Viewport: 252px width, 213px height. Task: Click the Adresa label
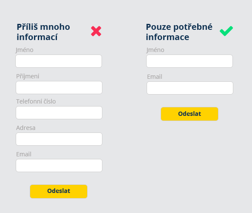pyautogui.click(x=26, y=128)
